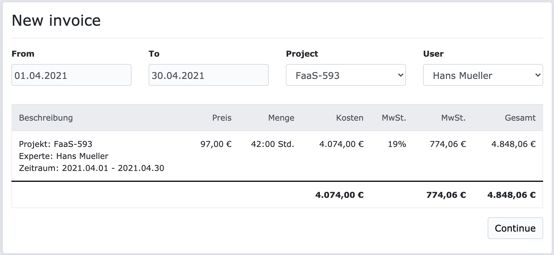Open the Project dropdown showing FaaS-593

coord(345,75)
